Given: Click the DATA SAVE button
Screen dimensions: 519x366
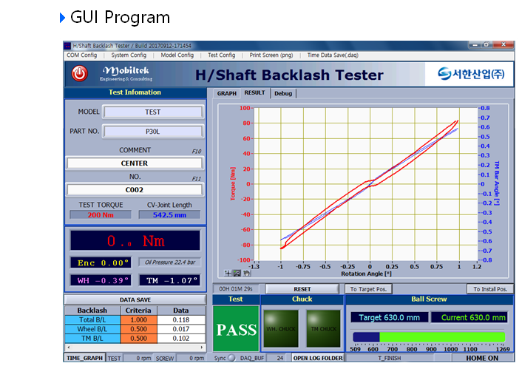Looking at the screenshot, I should [x=135, y=299].
